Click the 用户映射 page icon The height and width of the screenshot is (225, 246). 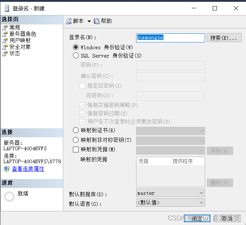(x=5, y=41)
